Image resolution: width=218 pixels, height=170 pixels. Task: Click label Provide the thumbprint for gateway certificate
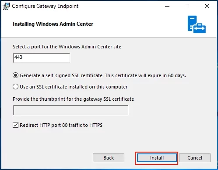[x=73, y=99]
